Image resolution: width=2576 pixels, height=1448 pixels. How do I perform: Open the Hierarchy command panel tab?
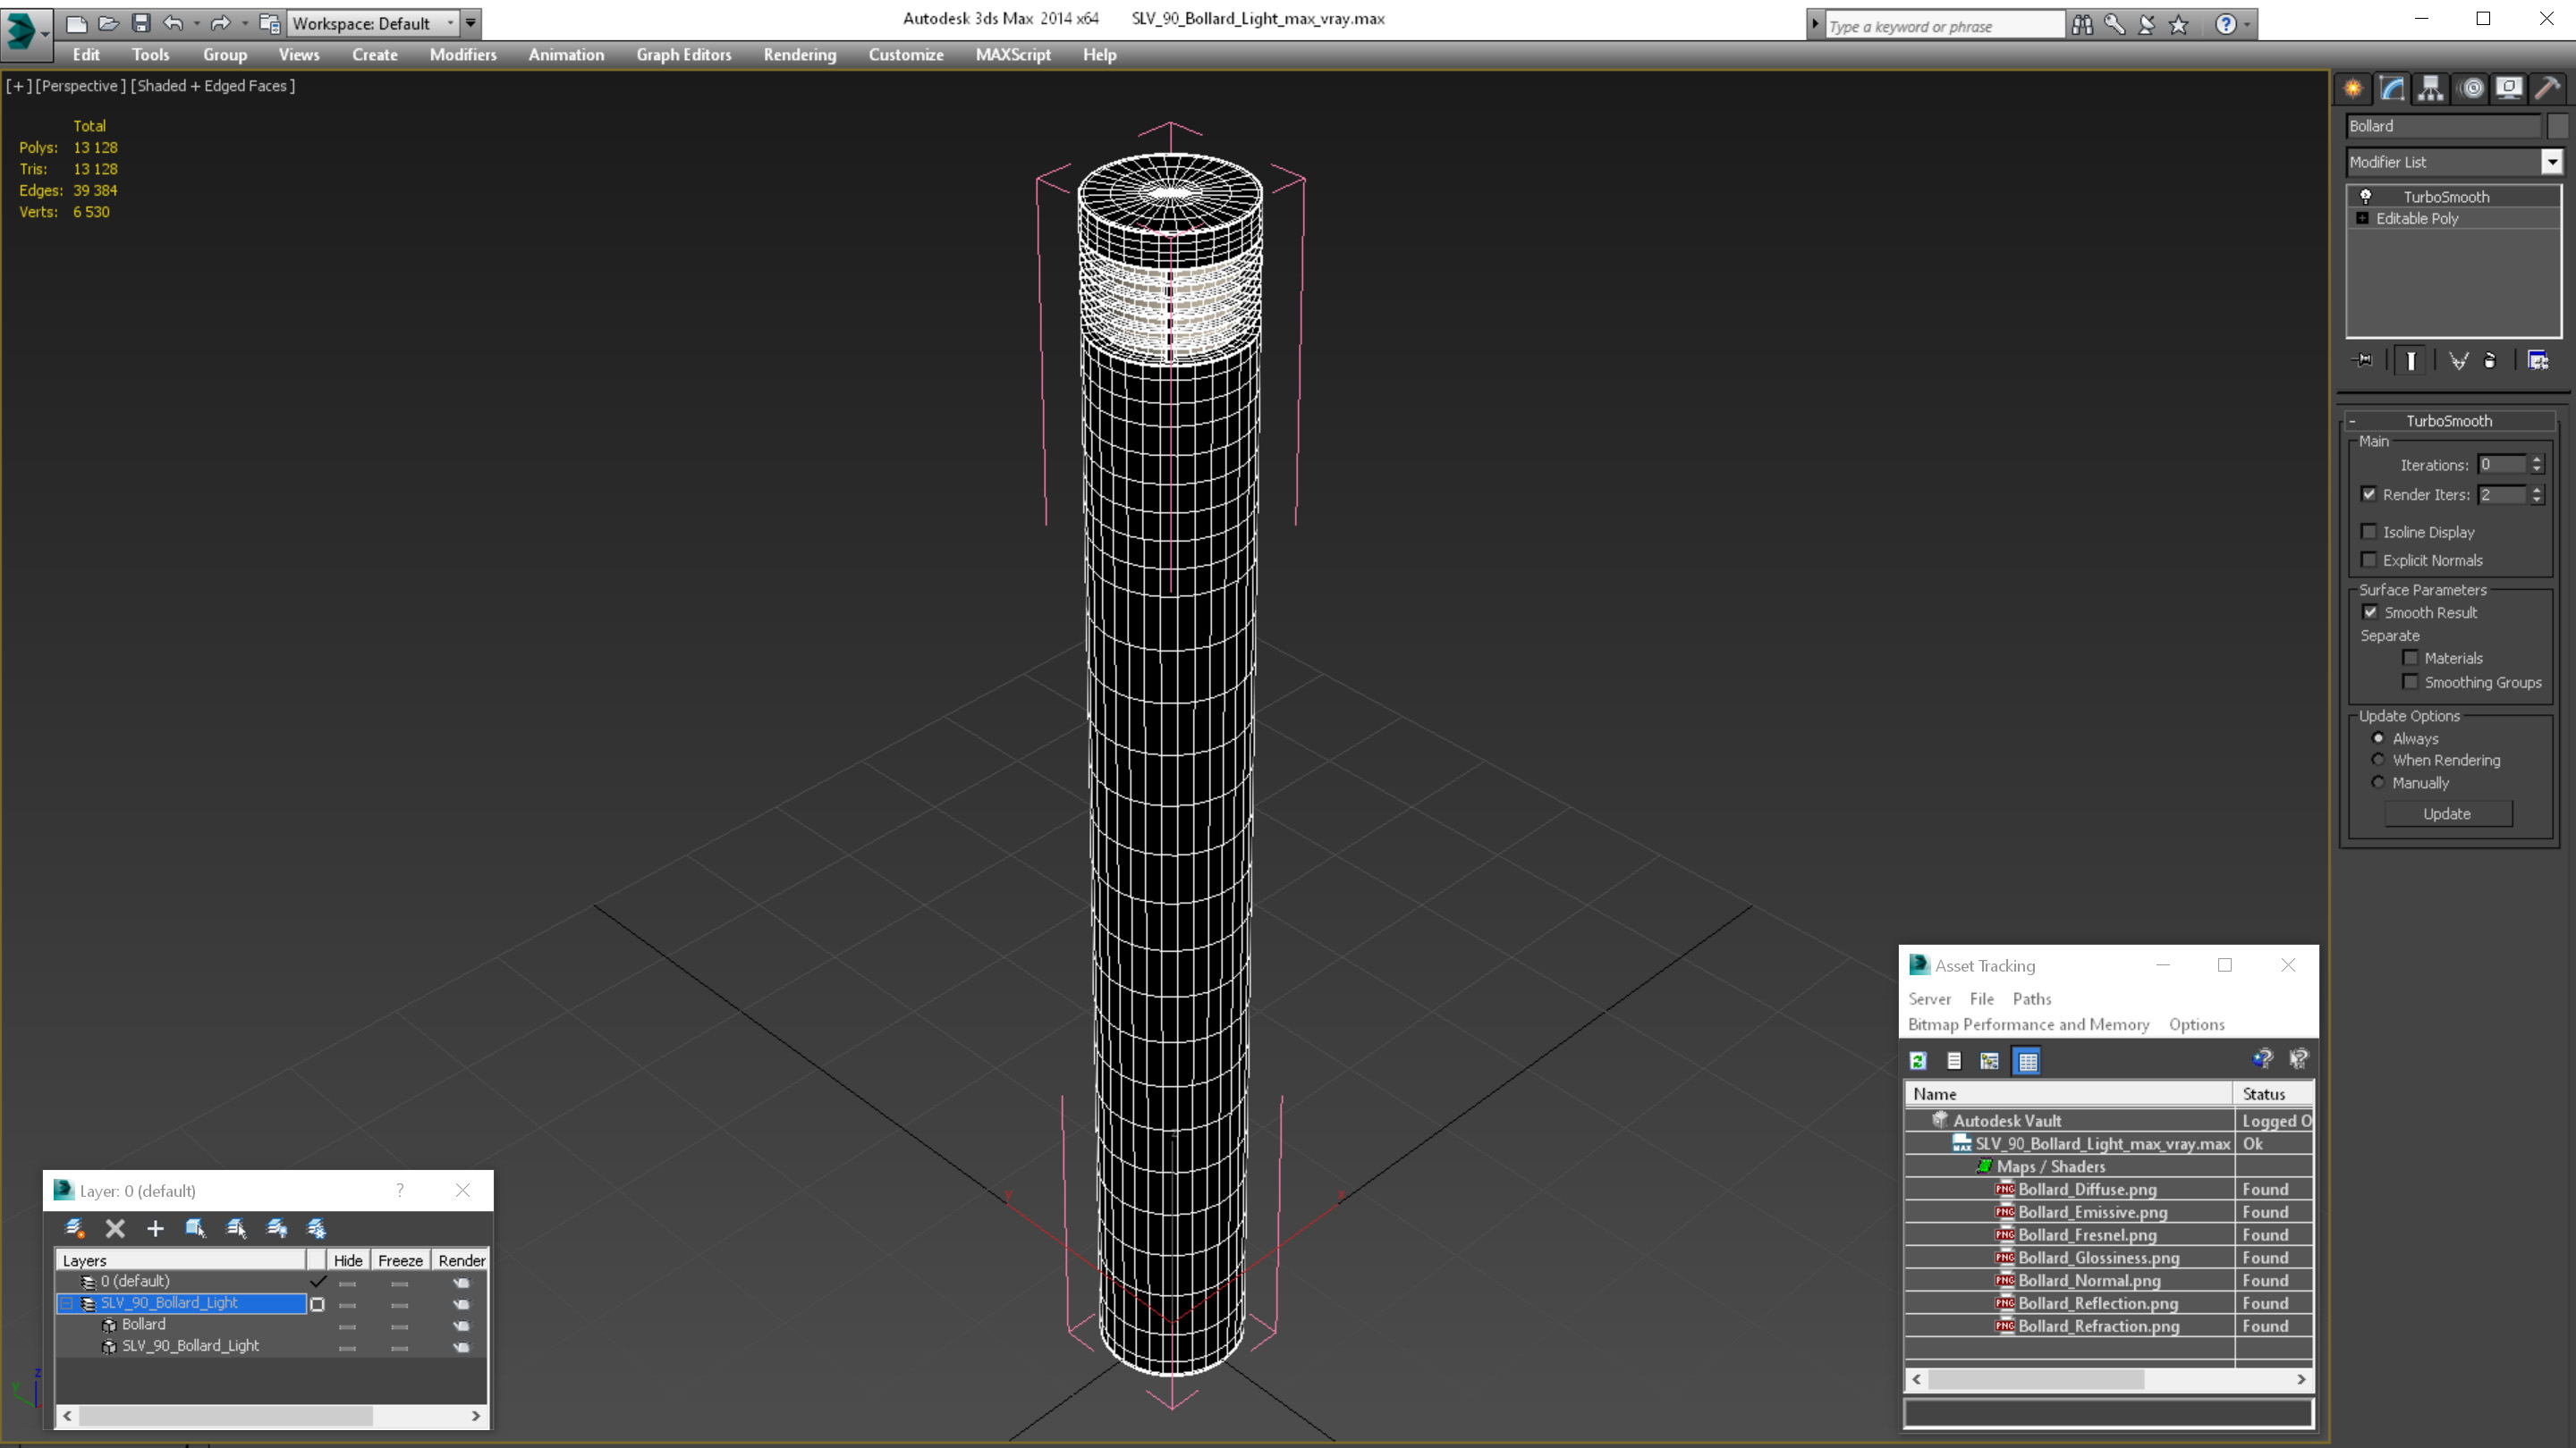(2430, 88)
